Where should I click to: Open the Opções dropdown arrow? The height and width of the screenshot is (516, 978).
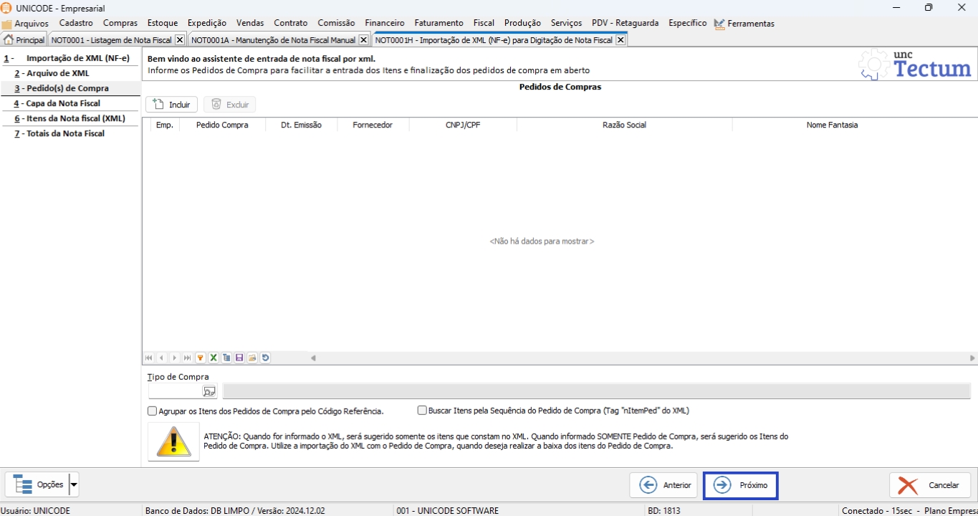[74, 485]
